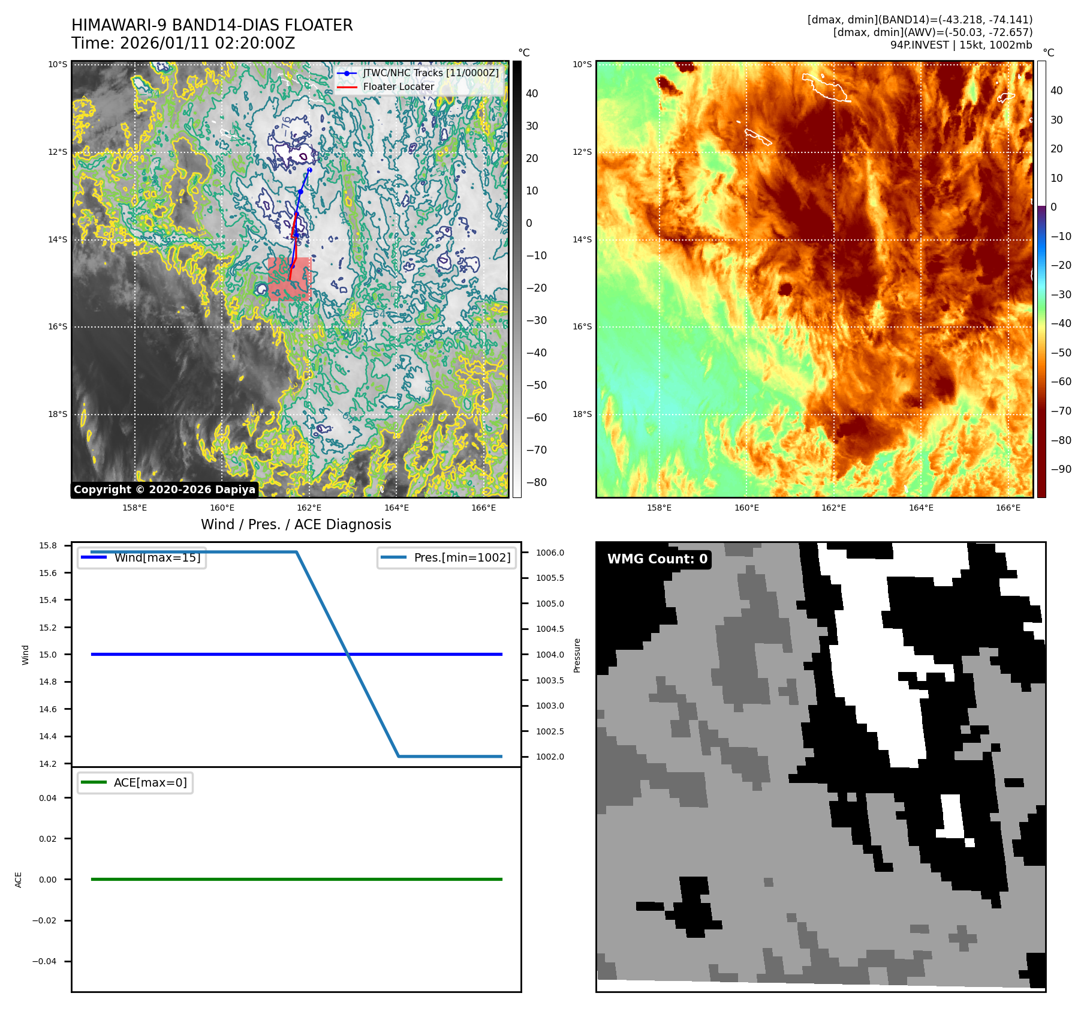The width and height of the screenshot is (1087, 1014).
Task: Click the red Floater Locater legend line
Action: tap(347, 87)
